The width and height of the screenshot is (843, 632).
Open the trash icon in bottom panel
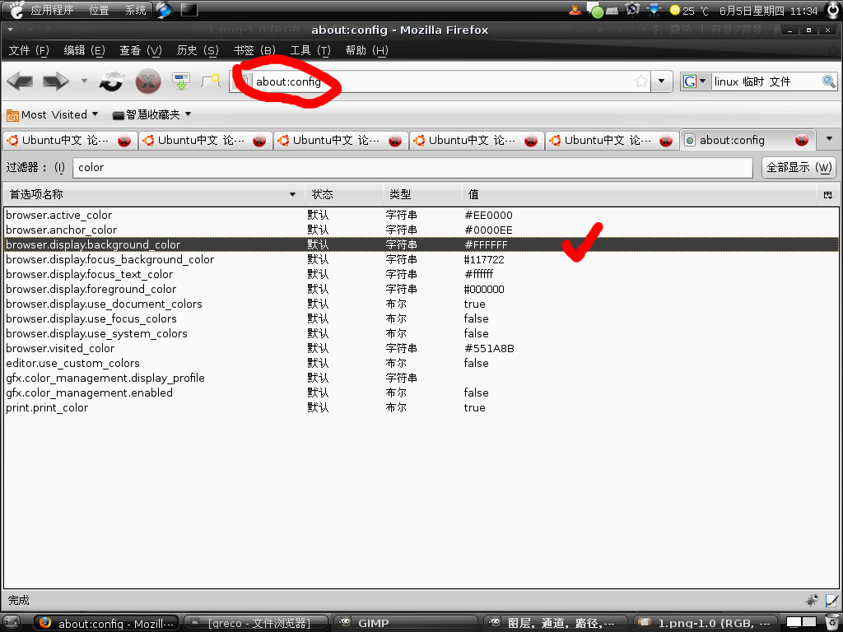pos(832,623)
